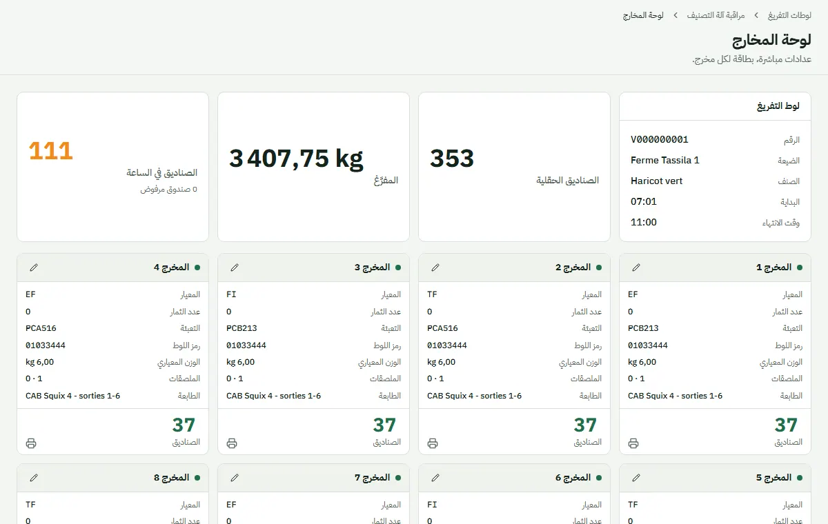Open the مراقبة آلة التصنيف breadcrumb link
This screenshot has width=828, height=524.
716,14
